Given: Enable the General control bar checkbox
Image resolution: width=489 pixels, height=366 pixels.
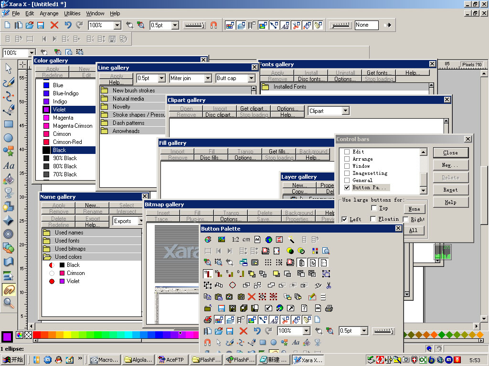Looking at the screenshot, I should pyautogui.click(x=347, y=180).
